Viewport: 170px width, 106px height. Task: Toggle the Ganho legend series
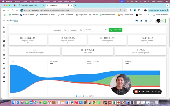point(85,96)
